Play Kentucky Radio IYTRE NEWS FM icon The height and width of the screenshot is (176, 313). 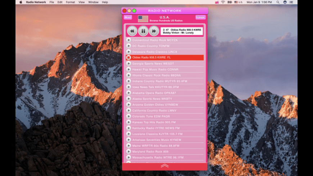pos(128,128)
